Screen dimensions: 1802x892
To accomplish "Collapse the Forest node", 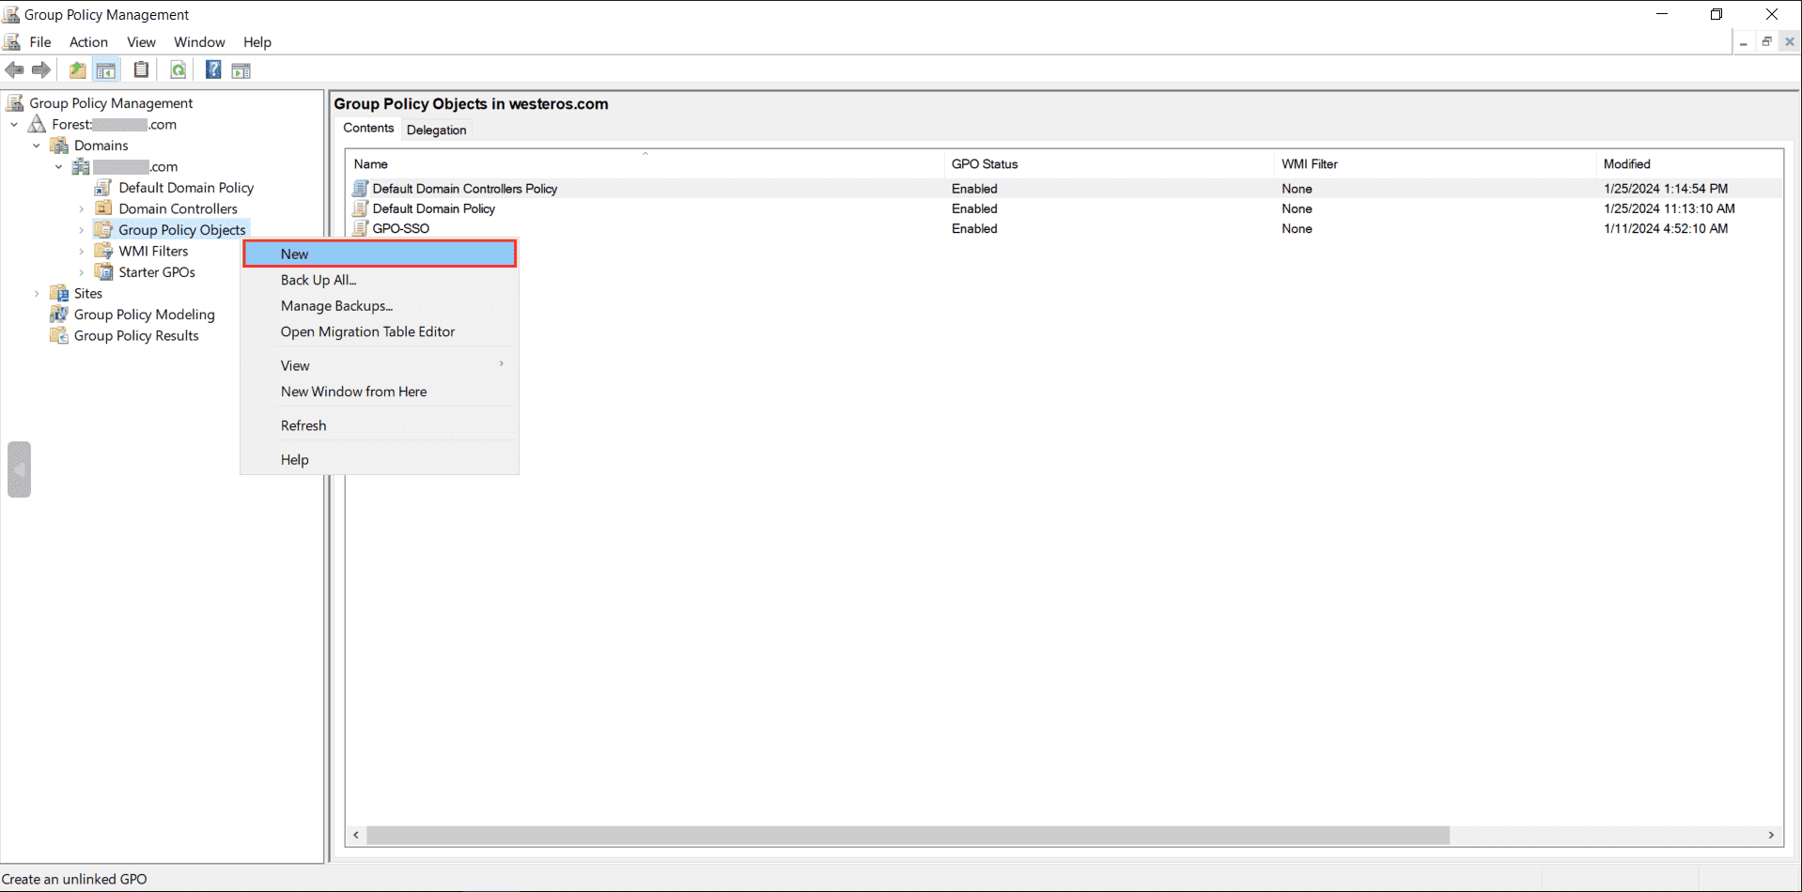I will pos(14,124).
